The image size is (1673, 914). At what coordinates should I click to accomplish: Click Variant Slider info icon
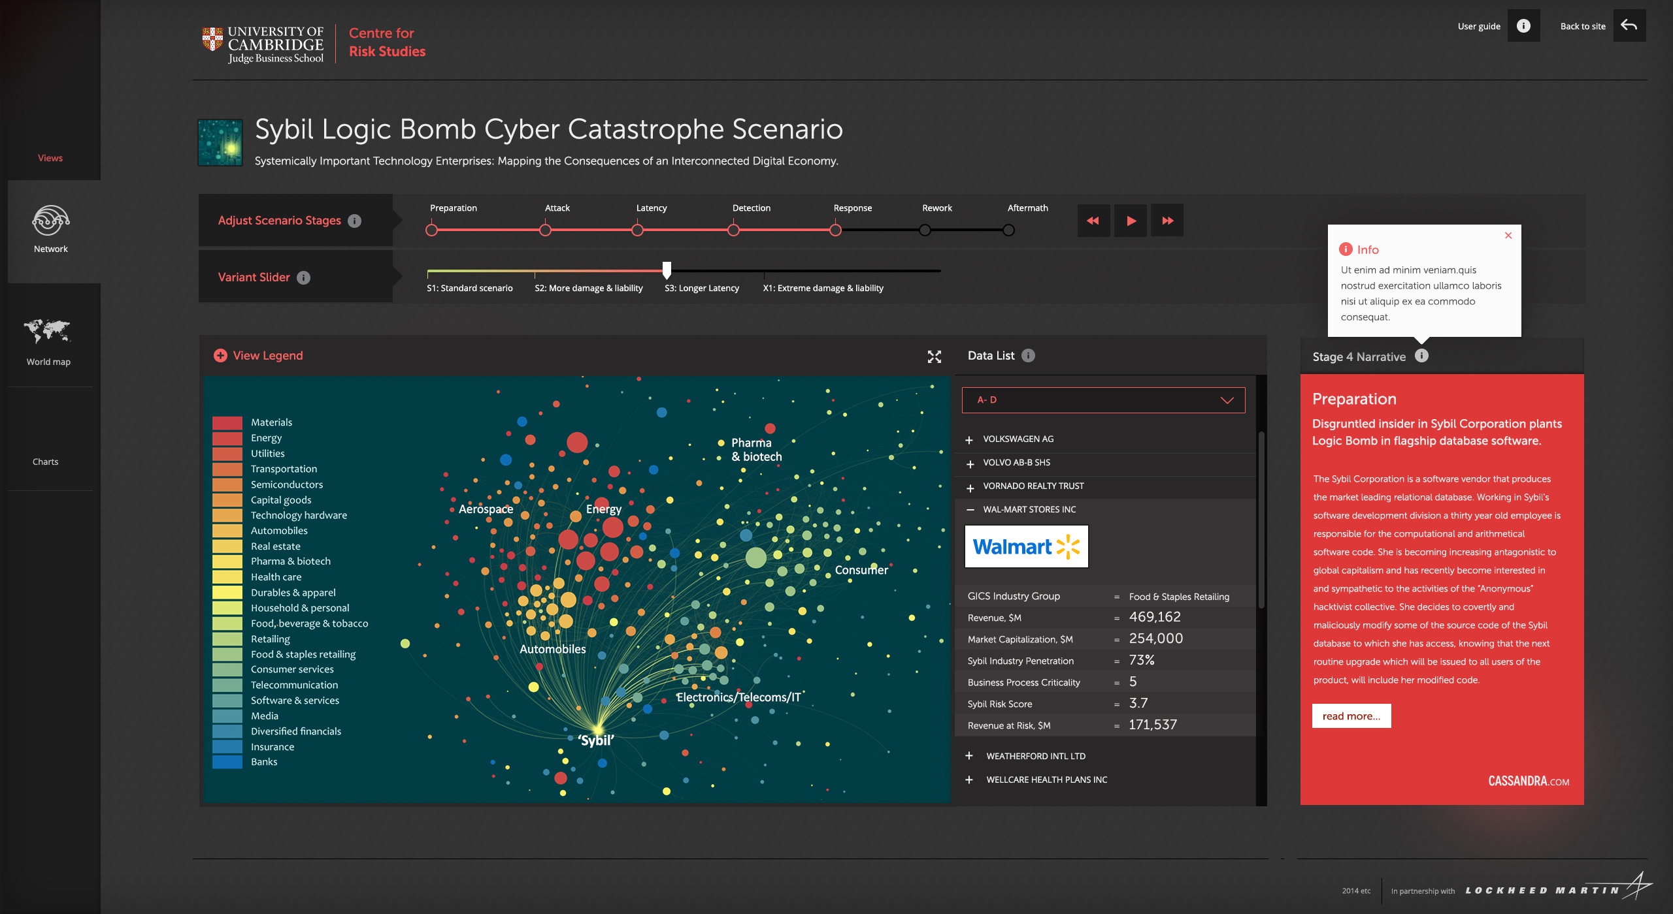tap(304, 277)
